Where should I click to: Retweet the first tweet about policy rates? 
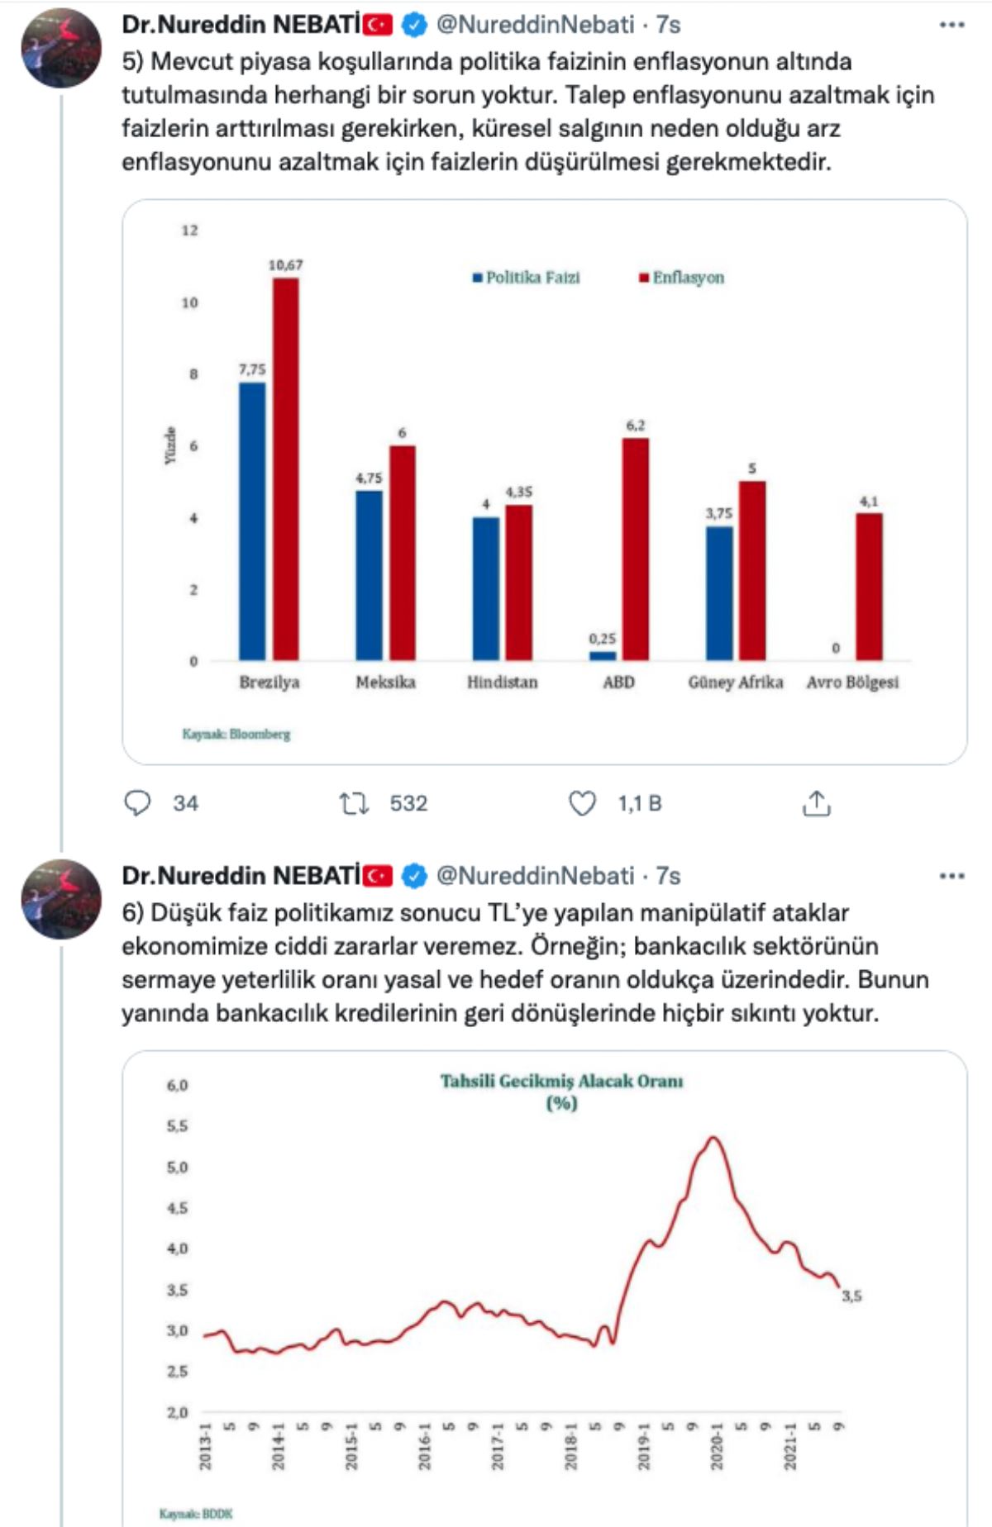(x=355, y=803)
